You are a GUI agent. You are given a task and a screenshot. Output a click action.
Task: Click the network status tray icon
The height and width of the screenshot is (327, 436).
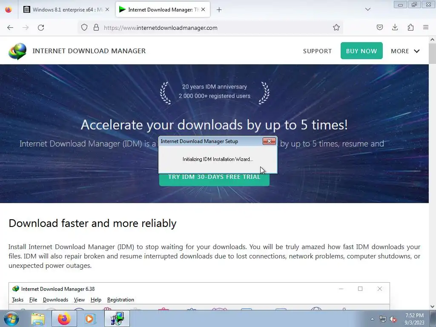coord(383,319)
